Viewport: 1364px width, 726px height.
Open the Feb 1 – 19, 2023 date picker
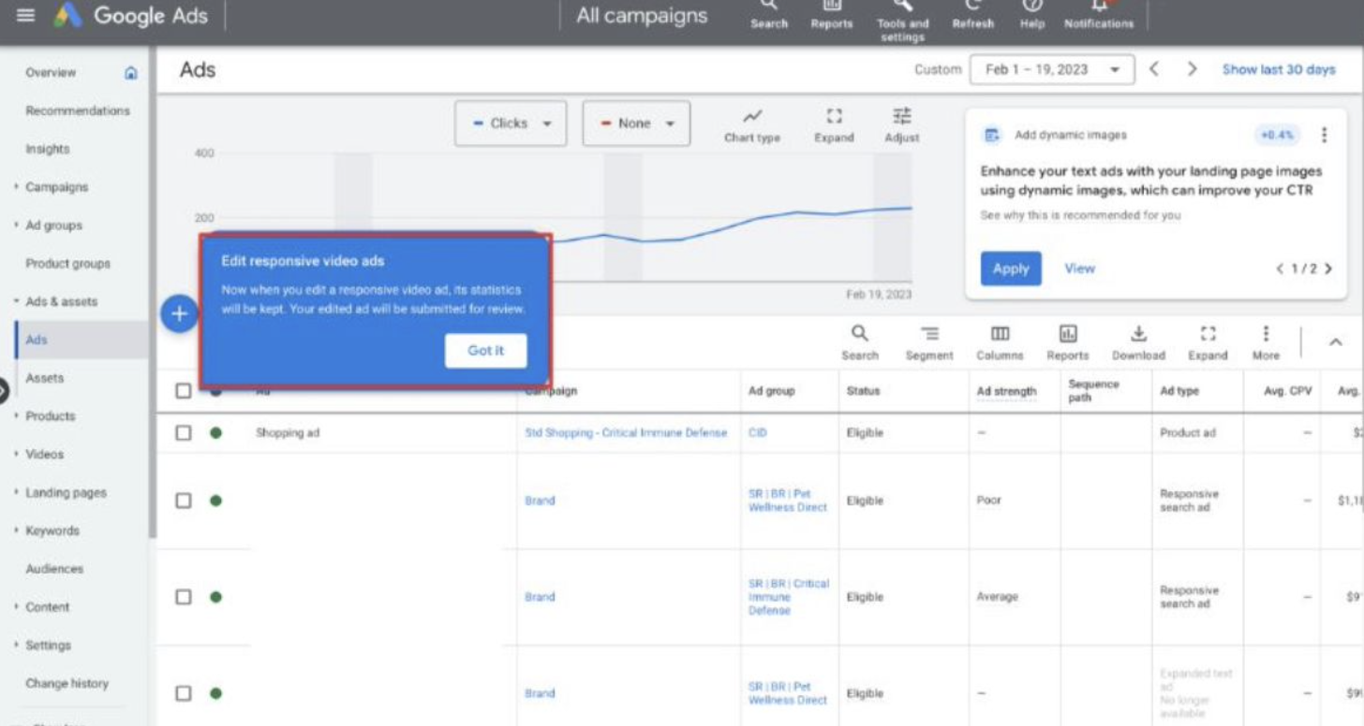click(x=1052, y=69)
